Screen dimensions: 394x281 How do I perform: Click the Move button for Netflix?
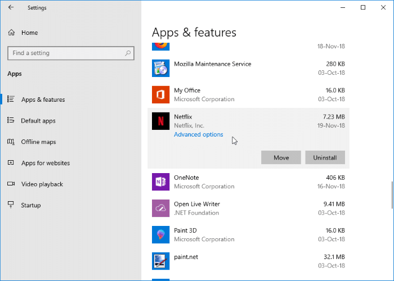tap(281, 157)
